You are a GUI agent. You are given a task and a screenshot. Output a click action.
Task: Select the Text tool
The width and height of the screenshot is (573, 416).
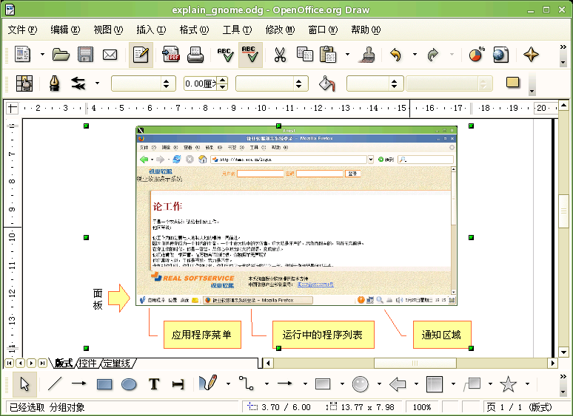click(154, 384)
